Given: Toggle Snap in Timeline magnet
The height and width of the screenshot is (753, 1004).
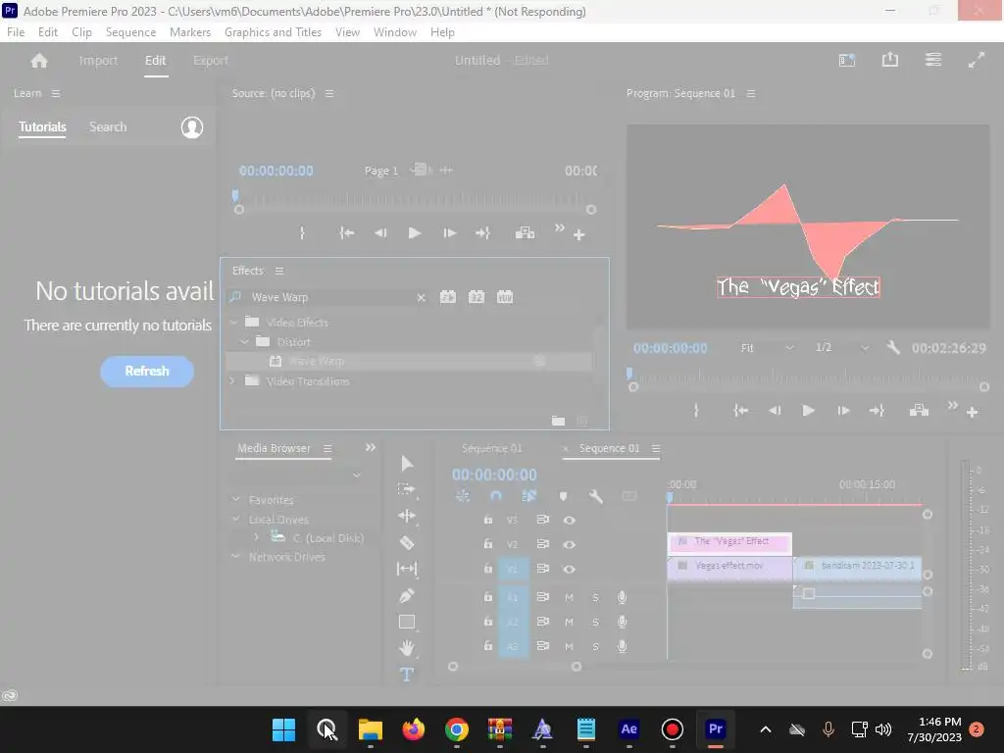Looking at the screenshot, I should click(x=495, y=496).
